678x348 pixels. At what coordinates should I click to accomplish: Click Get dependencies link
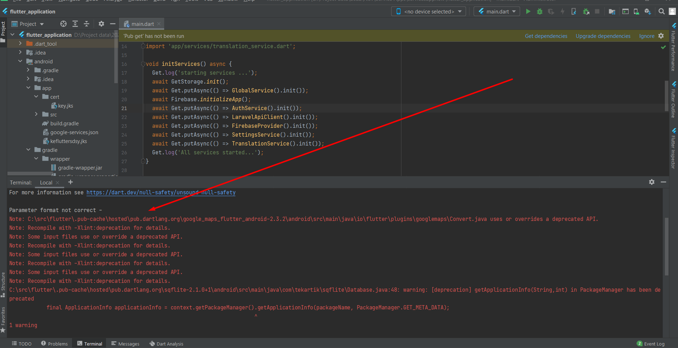[x=546, y=36]
